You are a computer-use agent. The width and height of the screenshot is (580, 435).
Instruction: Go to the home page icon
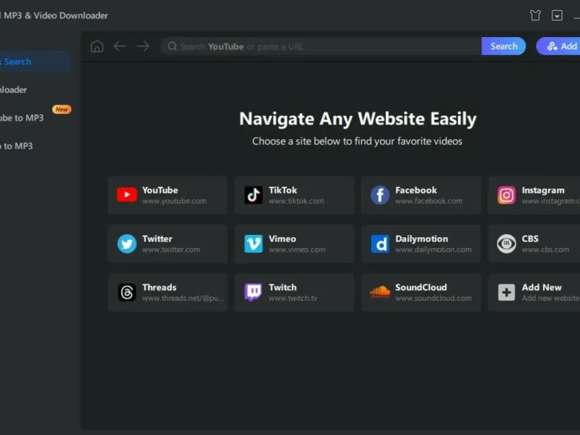pos(97,46)
